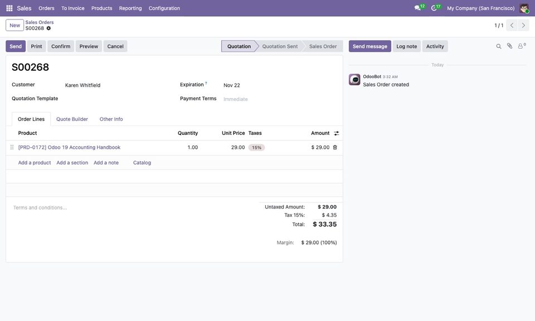This screenshot has width=535, height=321.
Task: Click Send message in chatter
Action: point(370,46)
